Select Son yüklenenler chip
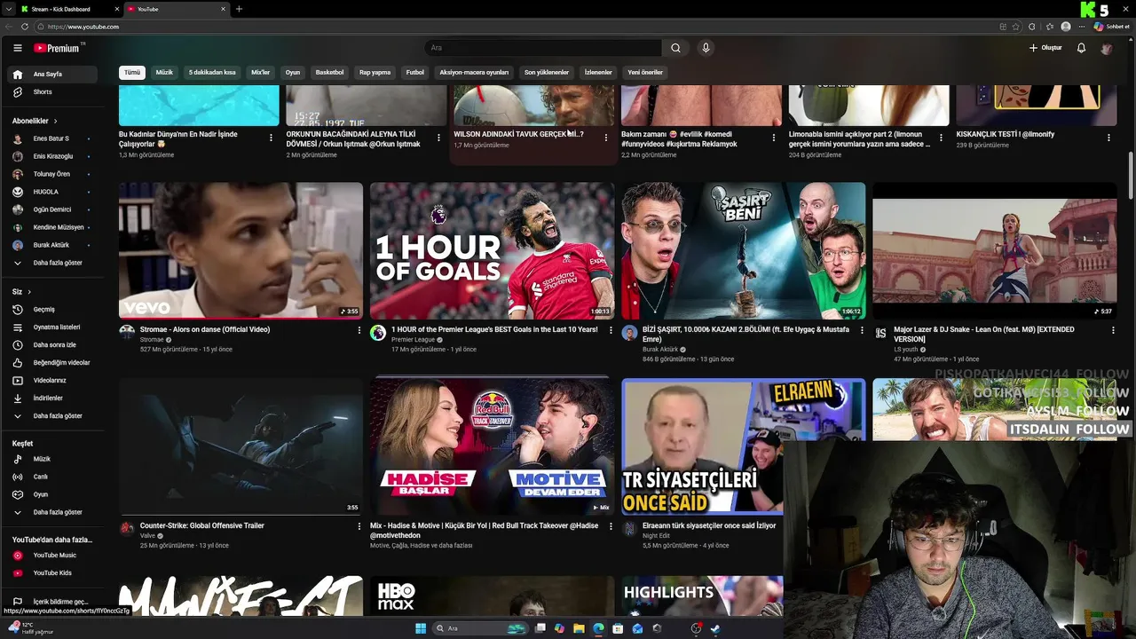This screenshot has width=1136, height=639. tap(546, 73)
